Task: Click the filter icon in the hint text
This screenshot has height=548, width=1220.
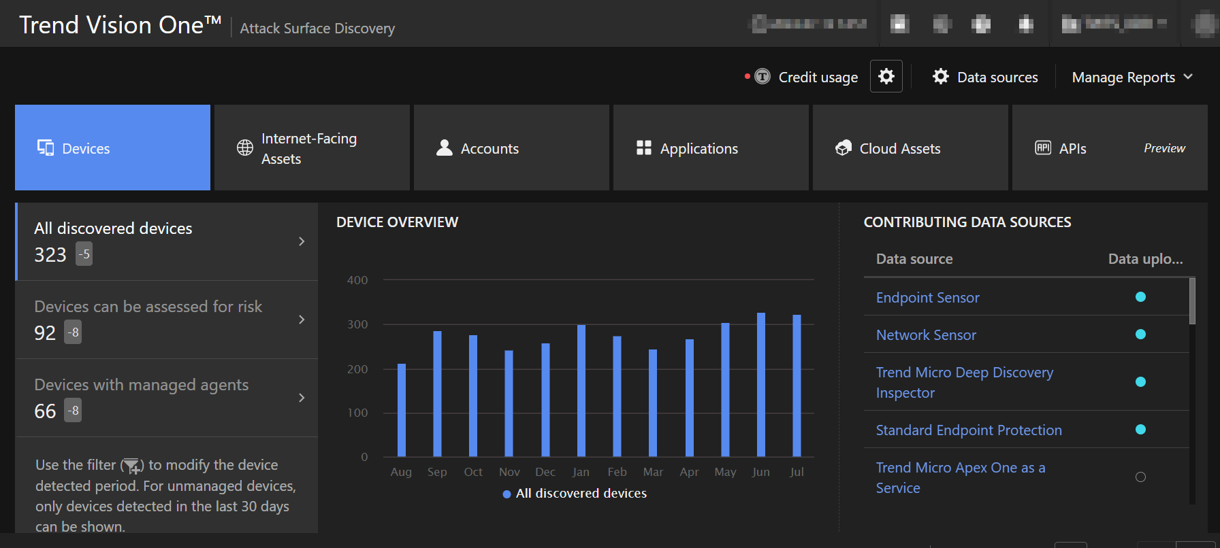Action: [x=132, y=466]
